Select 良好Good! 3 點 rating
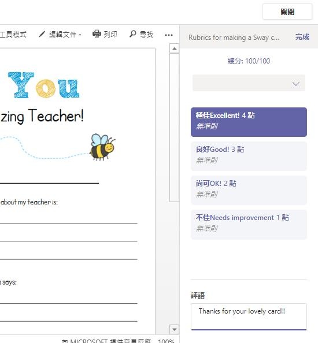The height and width of the screenshot is (343, 318). coord(249,156)
